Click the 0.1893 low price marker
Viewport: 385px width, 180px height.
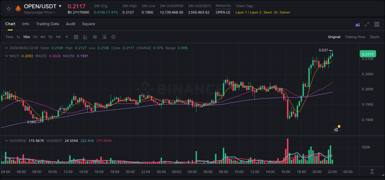(x=32, y=122)
